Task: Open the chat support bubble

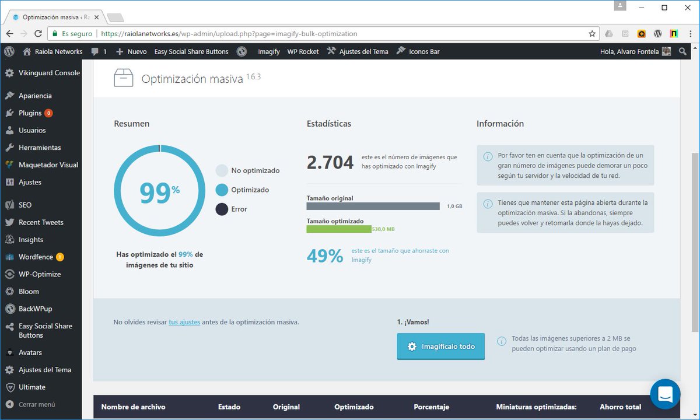Action: click(x=666, y=394)
